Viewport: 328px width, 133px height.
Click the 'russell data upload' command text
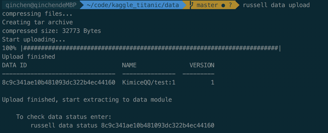point(276,5)
